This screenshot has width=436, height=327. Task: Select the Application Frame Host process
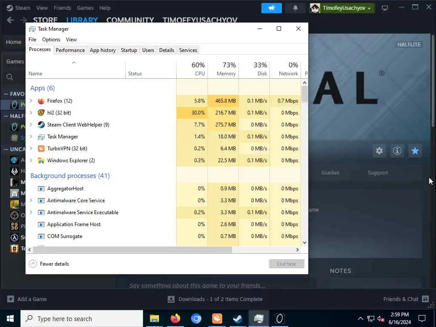163,224
